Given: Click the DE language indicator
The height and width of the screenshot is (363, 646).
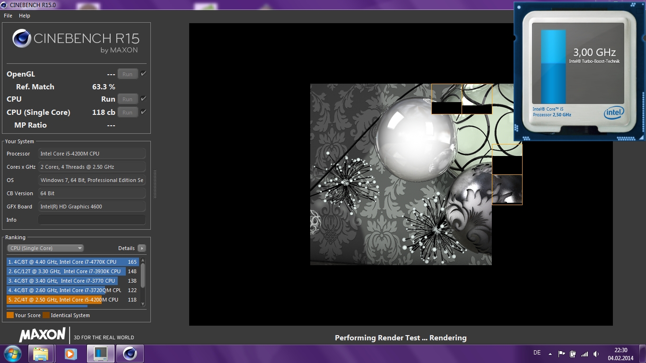Looking at the screenshot, I should pos(537,353).
